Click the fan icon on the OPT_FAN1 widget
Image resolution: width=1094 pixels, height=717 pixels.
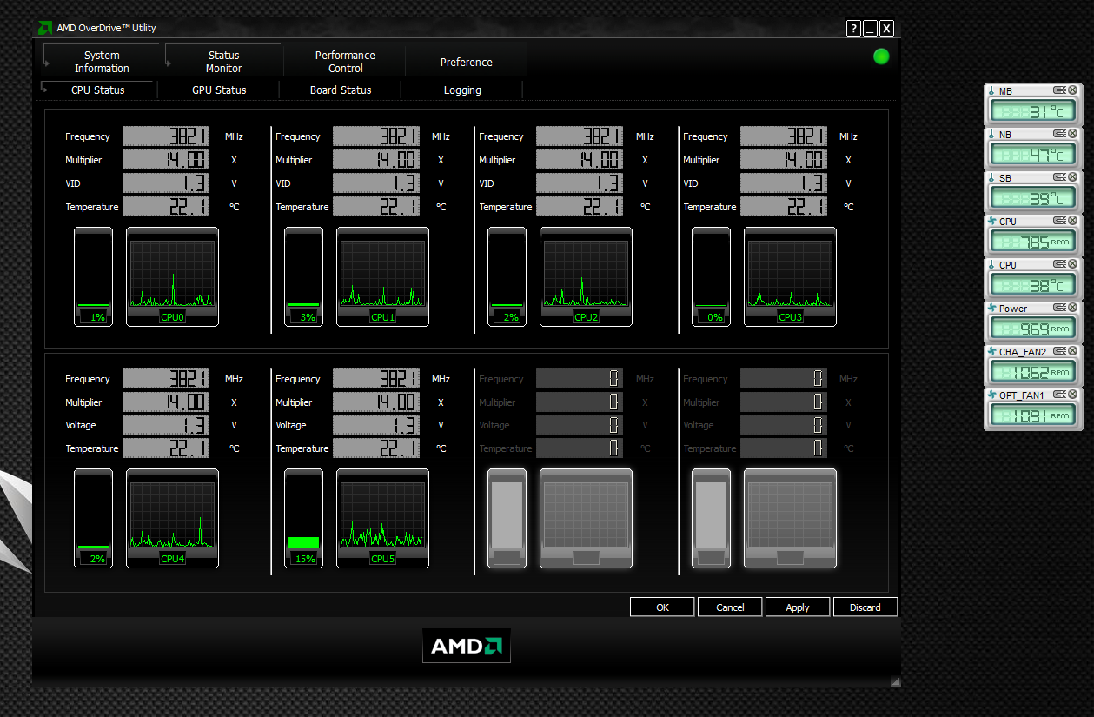pos(991,395)
